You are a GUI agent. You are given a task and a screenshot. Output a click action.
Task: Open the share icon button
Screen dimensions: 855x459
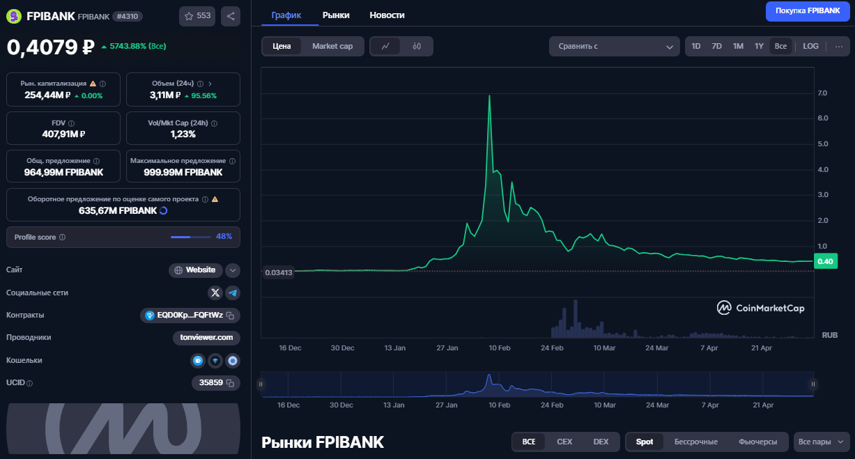231,16
